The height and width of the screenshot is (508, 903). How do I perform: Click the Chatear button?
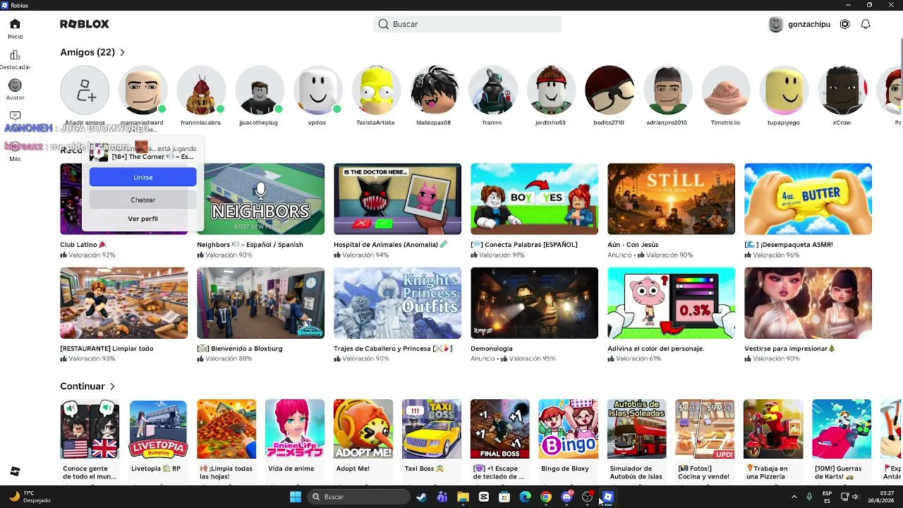click(143, 200)
